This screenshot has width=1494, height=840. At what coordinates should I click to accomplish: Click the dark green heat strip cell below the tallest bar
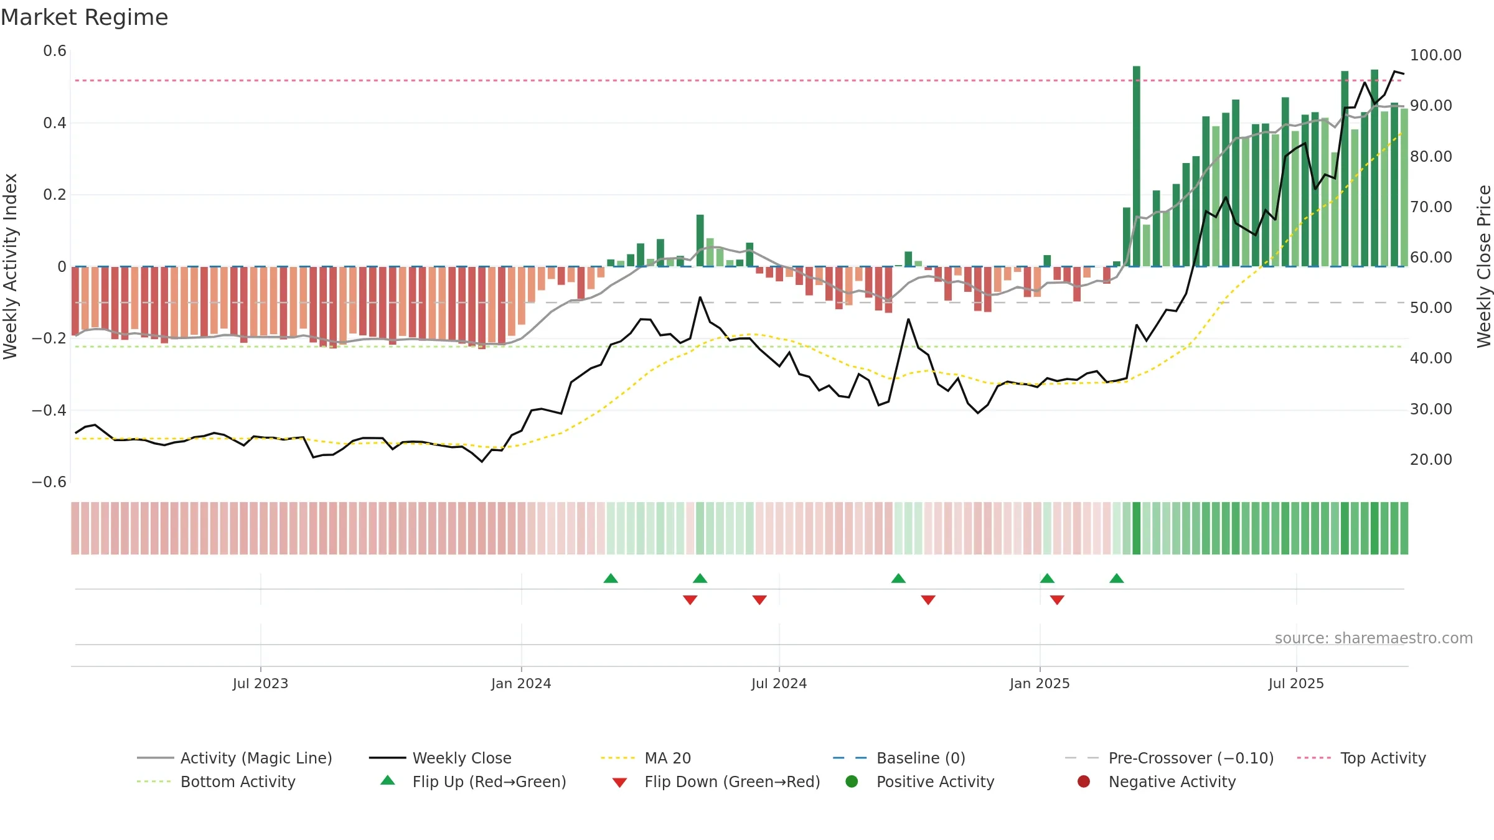pos(1137,528)
